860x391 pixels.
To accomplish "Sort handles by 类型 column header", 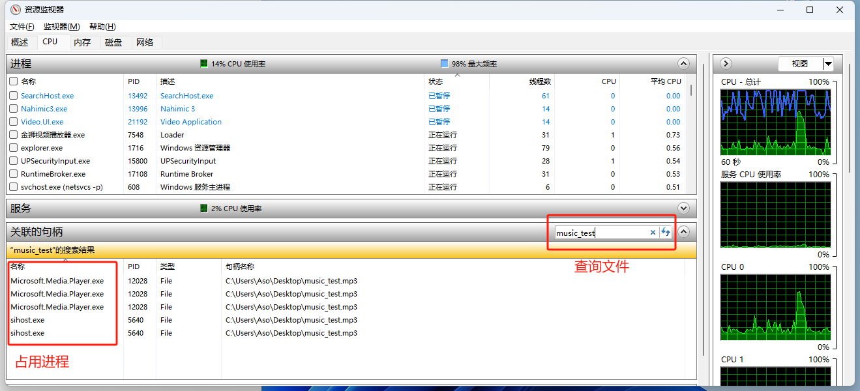I will (188, 267).
